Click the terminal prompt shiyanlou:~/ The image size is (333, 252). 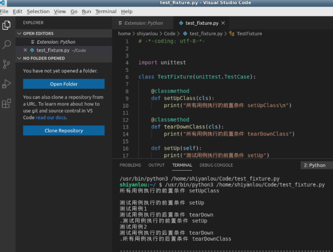pyautogui.click(x=137, y=185)
